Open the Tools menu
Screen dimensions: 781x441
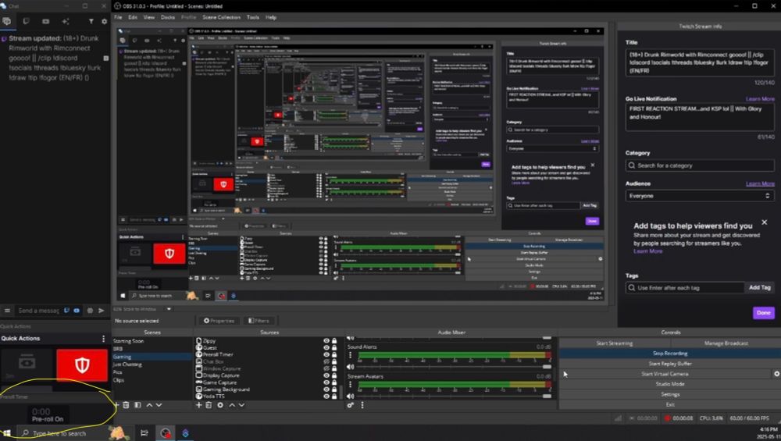click(x=253, y=17)
